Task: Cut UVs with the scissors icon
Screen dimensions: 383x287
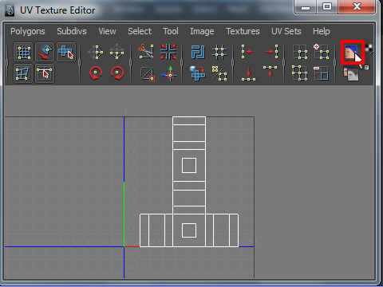Action: [x=146, y=52]
